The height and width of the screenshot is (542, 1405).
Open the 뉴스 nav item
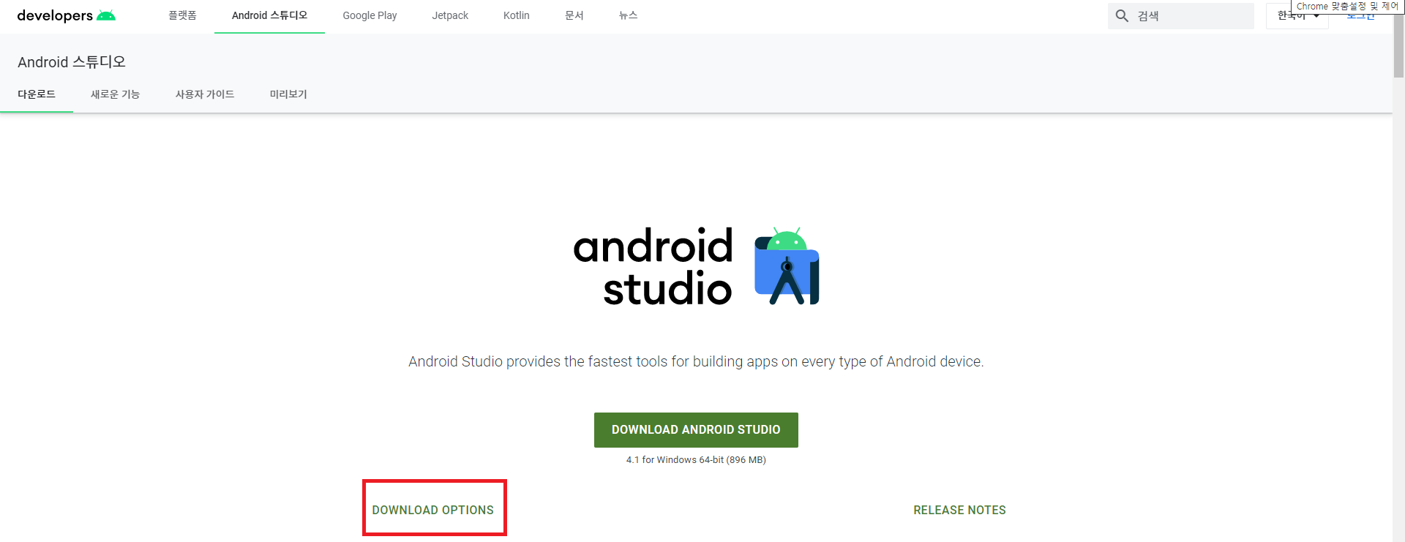[629, 15]
